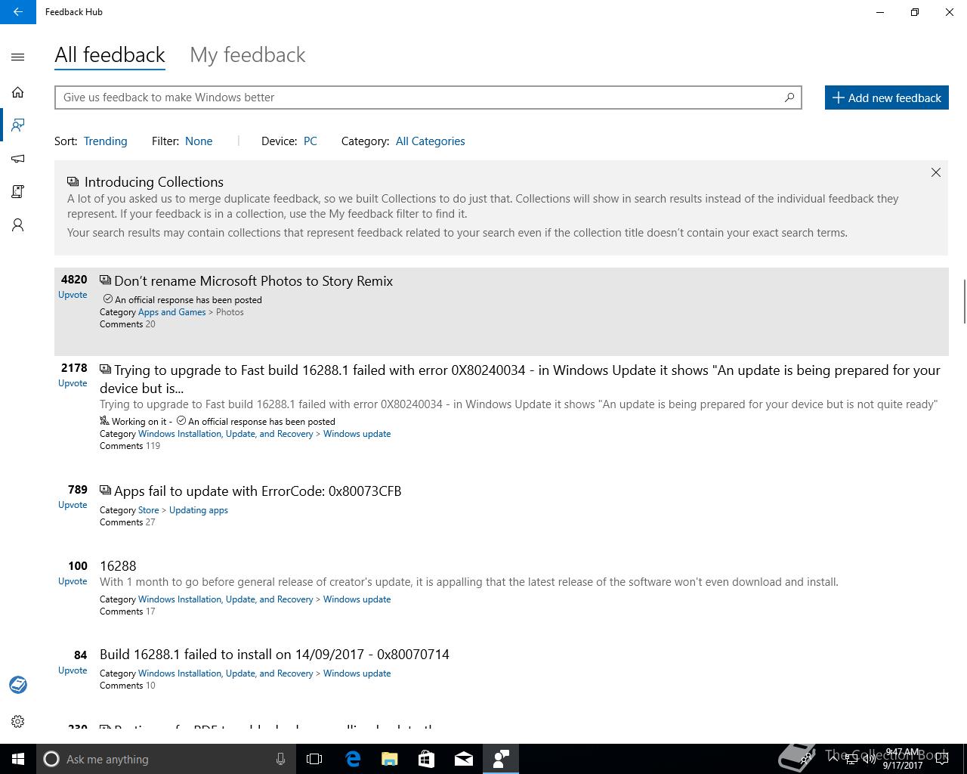This screenshot has height=774, width=967.
Task: Click the blue Feedback Hub badge icon in sidebar
Action: [18, 685]
